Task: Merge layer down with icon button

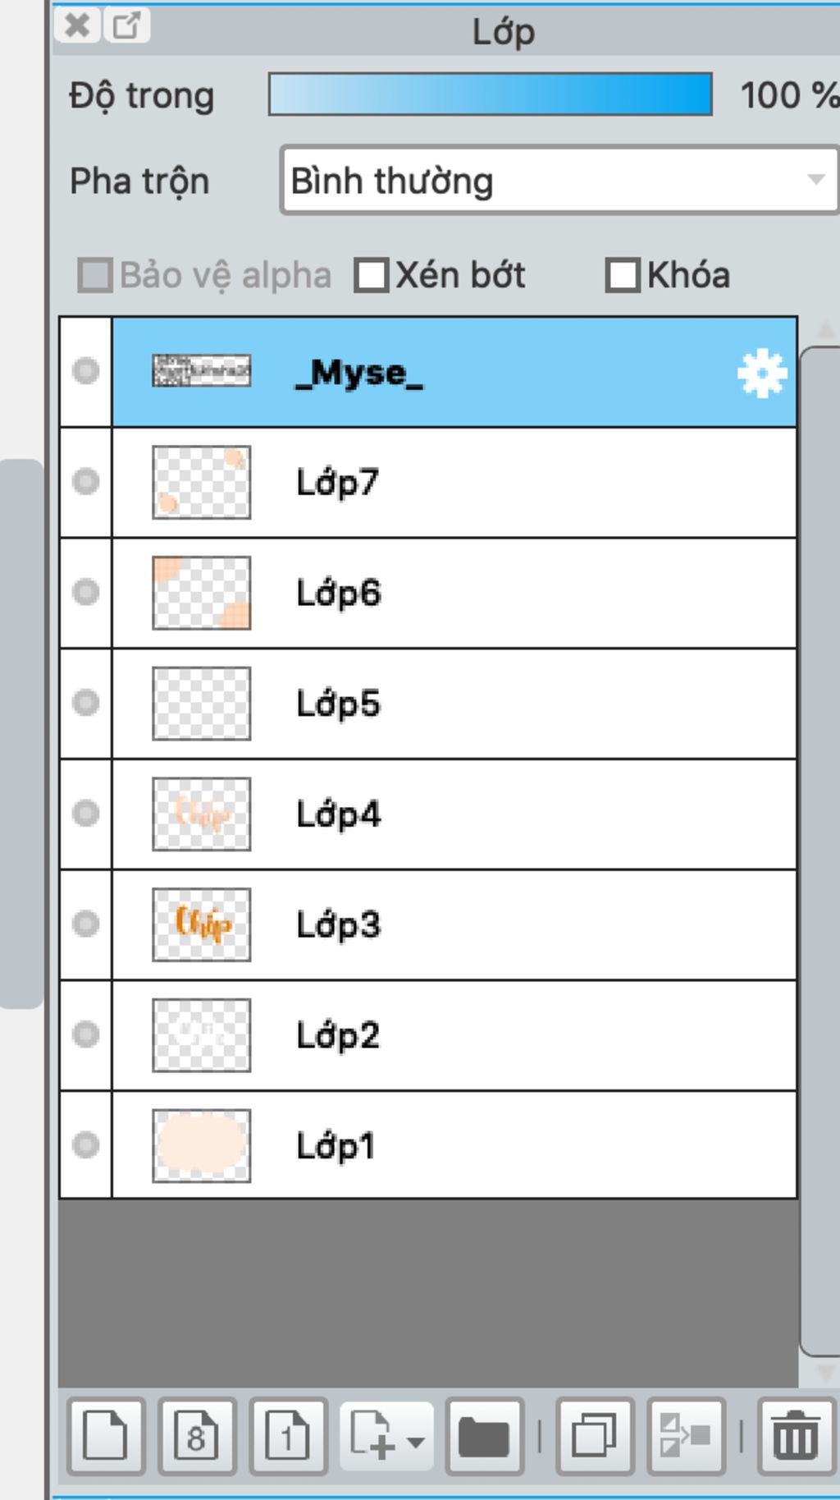Action: (x=686, y=1436)
